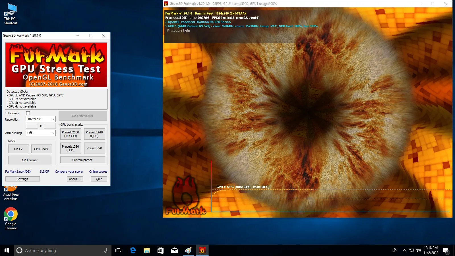Click the GPU stress test button

pos(83,116)
